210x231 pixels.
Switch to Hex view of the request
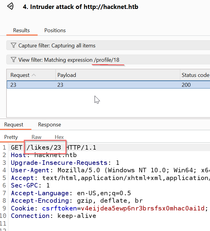click(x=59, y=137)
